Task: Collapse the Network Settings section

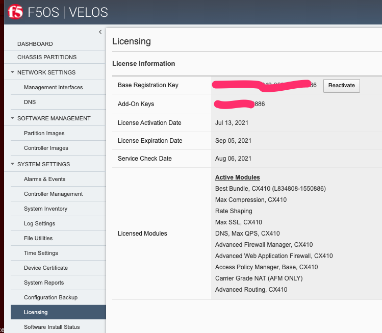Action: click(12, 72)
